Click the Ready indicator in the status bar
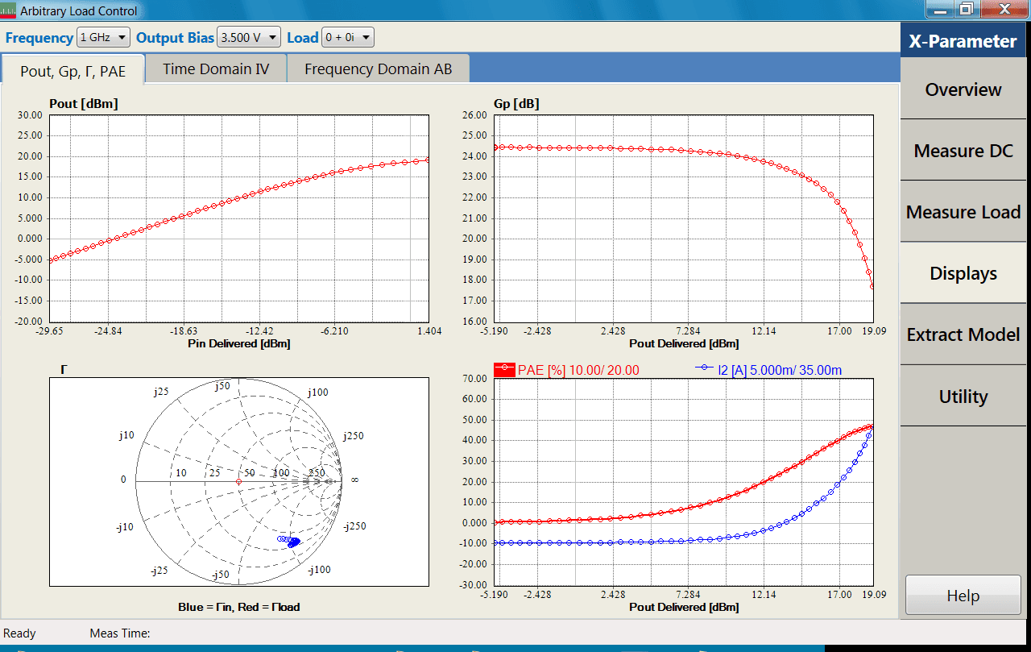This screenshot has height=652, width=1031. click(x=19, y=633)
